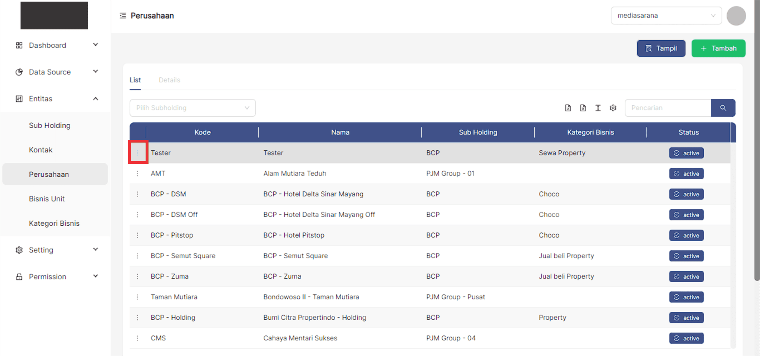
Task: Focus the Pencarian search field
Action: click(668, 108)
